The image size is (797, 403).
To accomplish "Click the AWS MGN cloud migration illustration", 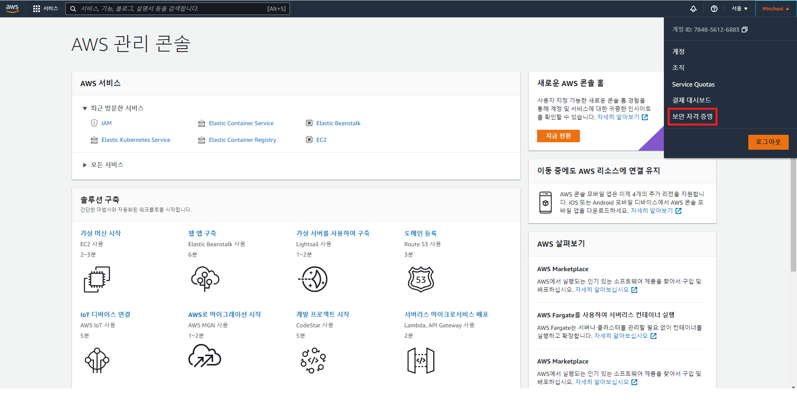I will coord(205,356).
